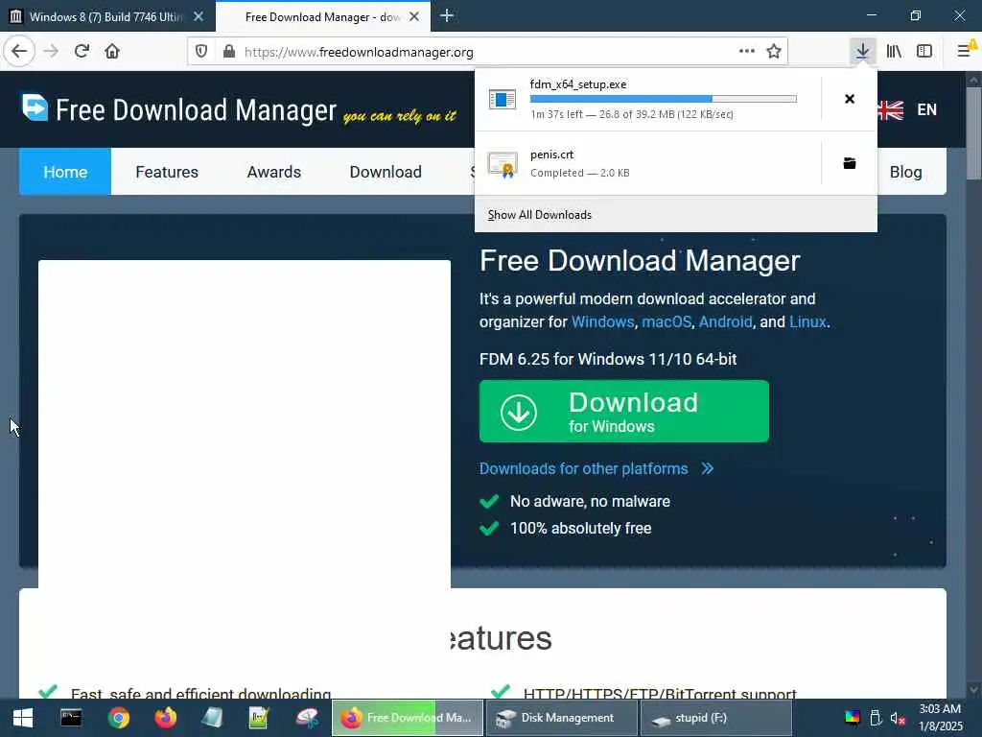This screenshot has height=737, width=982.
Task: Click the white banner placeholder area
Action: coord(245,423)
